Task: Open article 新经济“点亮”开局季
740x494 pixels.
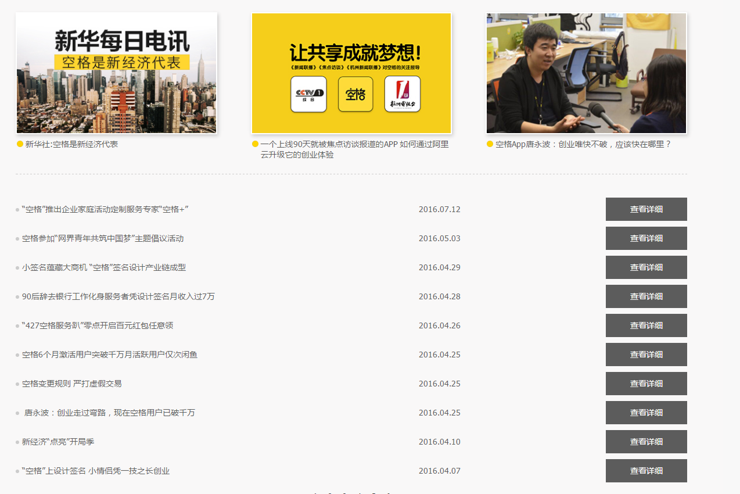Action: pos(58,442)
